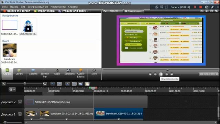Viewport: 220px width, 124px height.
Task: Open the Справка menu
Action: 73,7
